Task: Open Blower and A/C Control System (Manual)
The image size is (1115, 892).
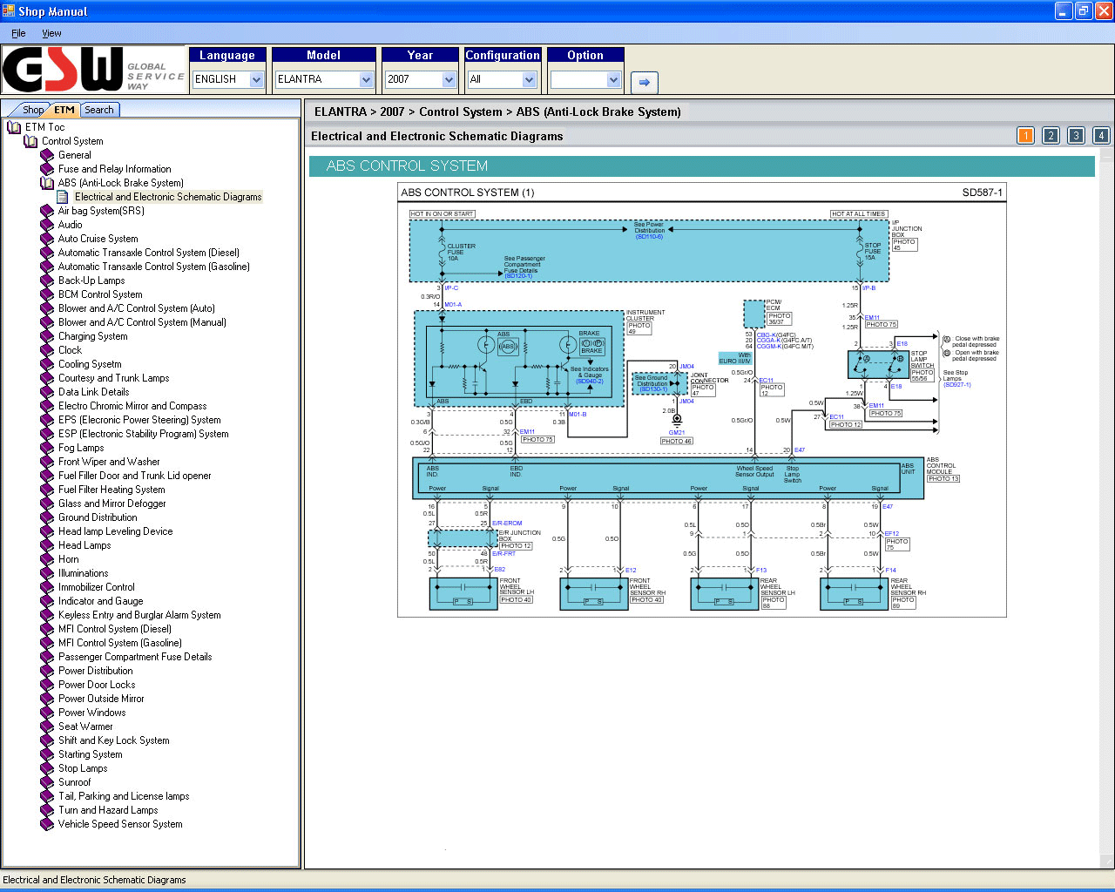Action: (x=142, y=322)
